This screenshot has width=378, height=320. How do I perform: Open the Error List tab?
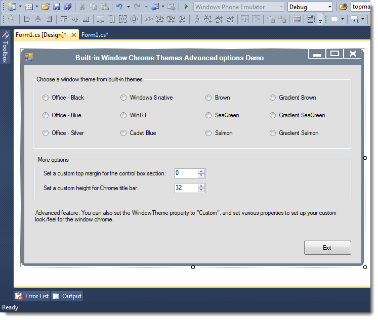pyautogui.click(x=32, y=296)
